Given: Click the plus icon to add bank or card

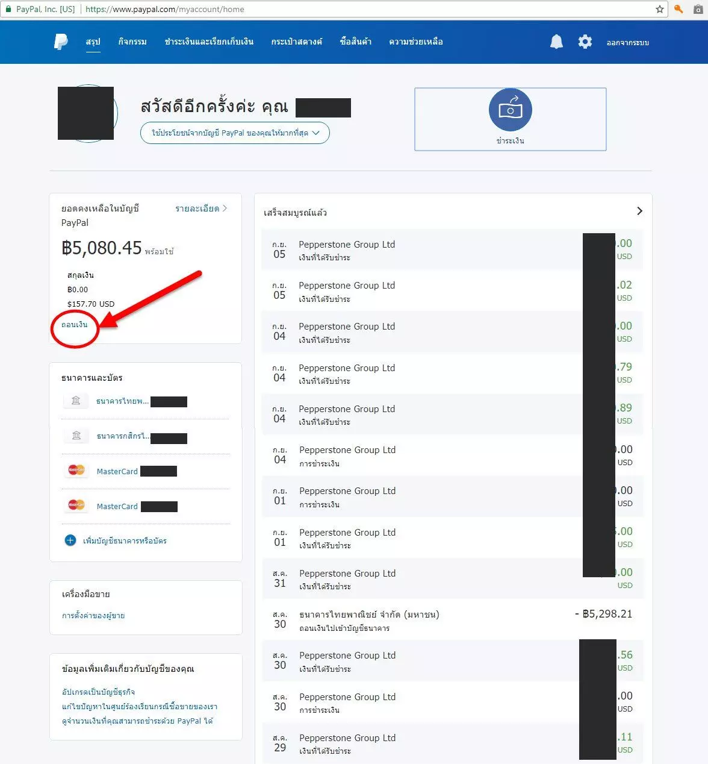Looking at the screenshot, I should pos(70,540).
